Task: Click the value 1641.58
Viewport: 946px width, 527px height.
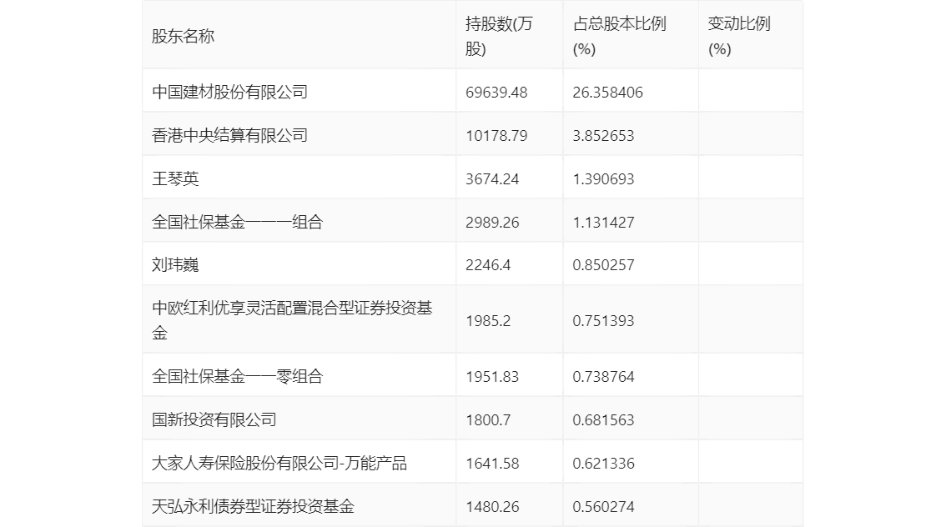Action: point(492,464)
